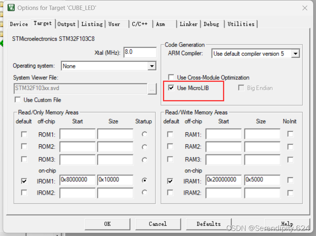Check the IRAM2 default checkbox
316x236 pixels.
(170, 193)
